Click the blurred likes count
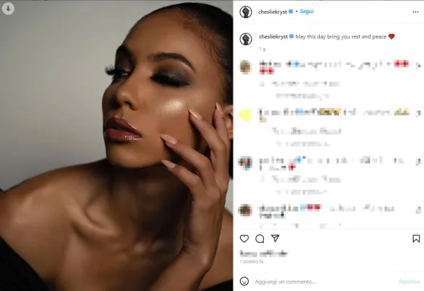The height and width of the screenshot is (291, 424). (264, 253)
